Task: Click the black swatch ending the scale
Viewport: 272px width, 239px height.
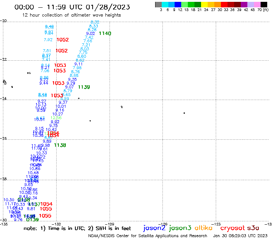Action: tap(264, 4)
